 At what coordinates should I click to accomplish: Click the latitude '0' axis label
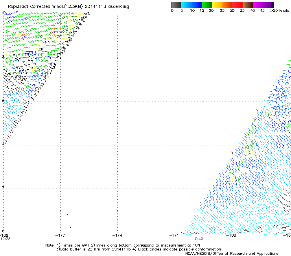(3, 231)
